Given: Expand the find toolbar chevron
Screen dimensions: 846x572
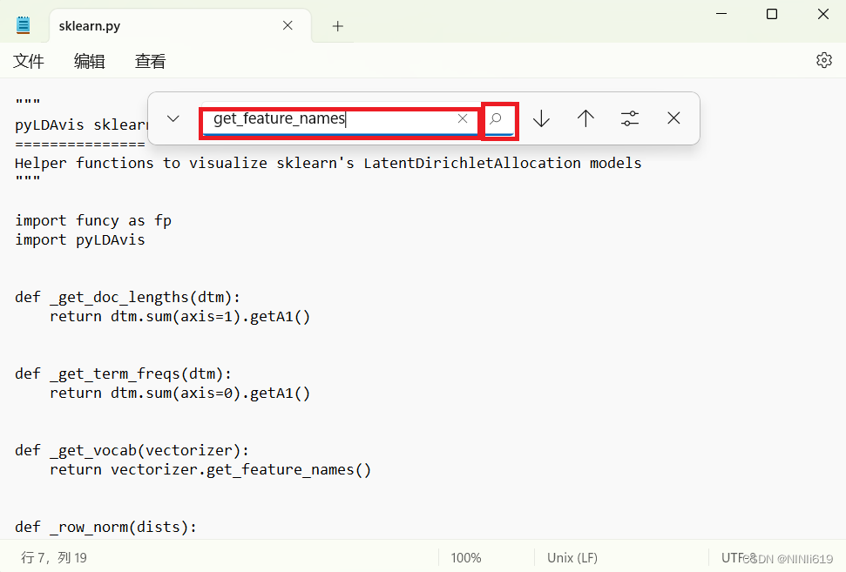Looking at the screenshot, I should (x=172, y=118).
